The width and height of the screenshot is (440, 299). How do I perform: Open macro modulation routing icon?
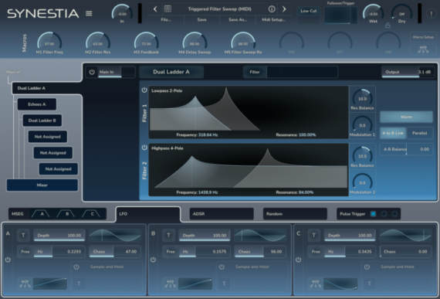click(423, 49)
